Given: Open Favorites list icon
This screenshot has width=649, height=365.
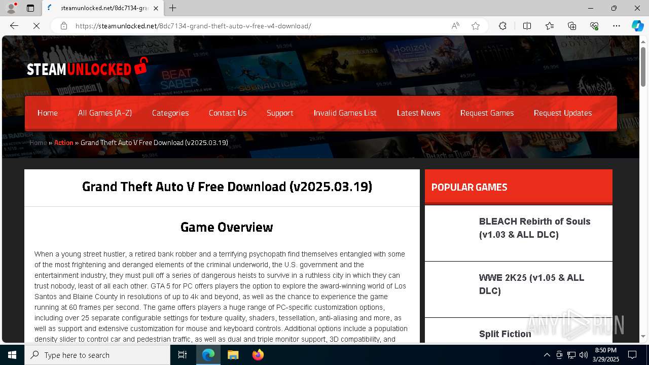Looking at the screenshot, I should [550, 26].
